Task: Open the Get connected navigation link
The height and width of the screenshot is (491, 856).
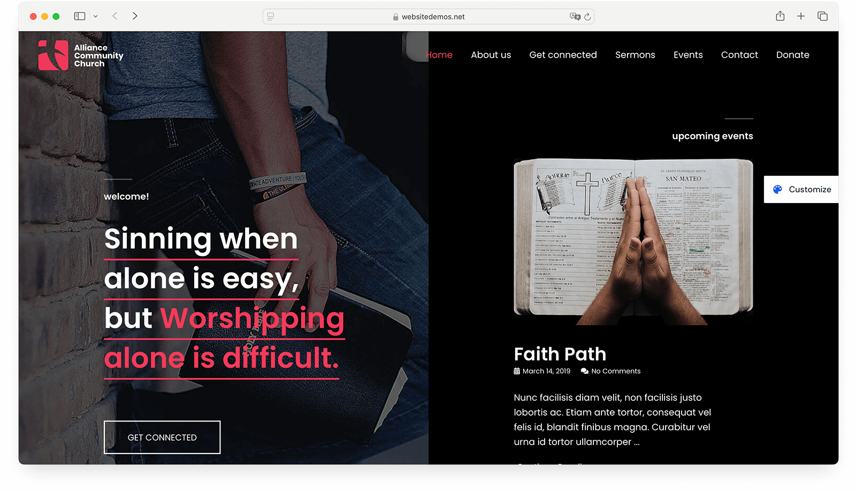Action: (563, 54)
